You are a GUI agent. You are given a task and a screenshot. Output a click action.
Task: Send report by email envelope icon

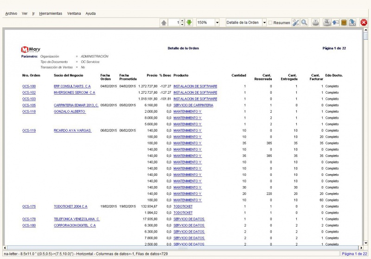click(335, 23)
